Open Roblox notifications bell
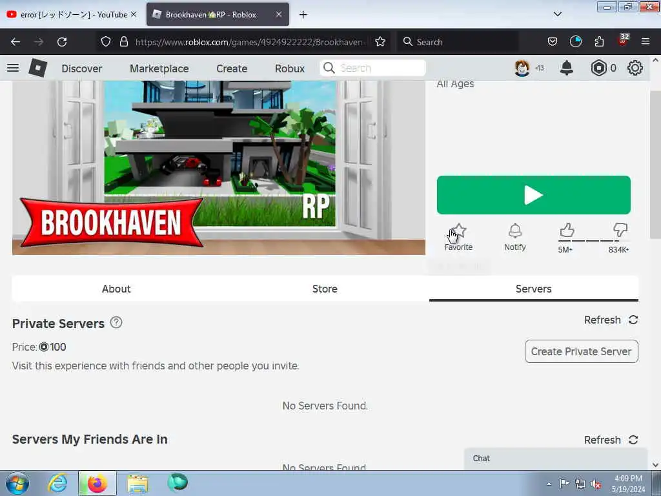This screenshot has width=661, height=496. point(567,67)
